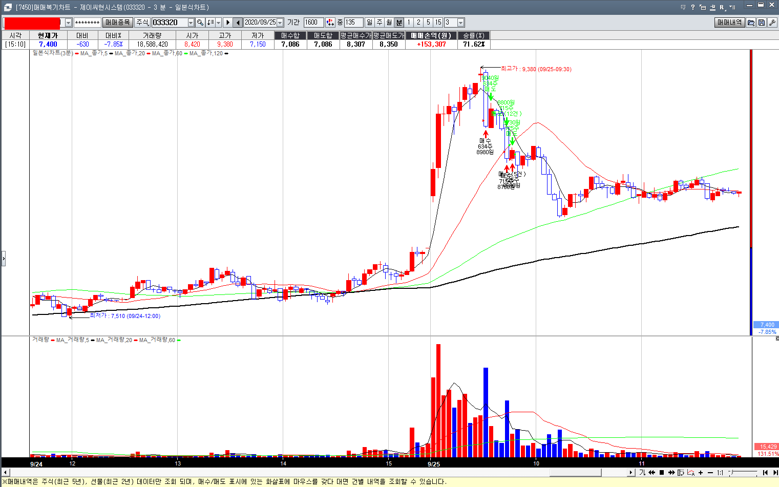The width and height of the screenshot is (779, 487).
Task: Zoom in with plus icon
Action: pyautogui.click(x=701, y=473)
